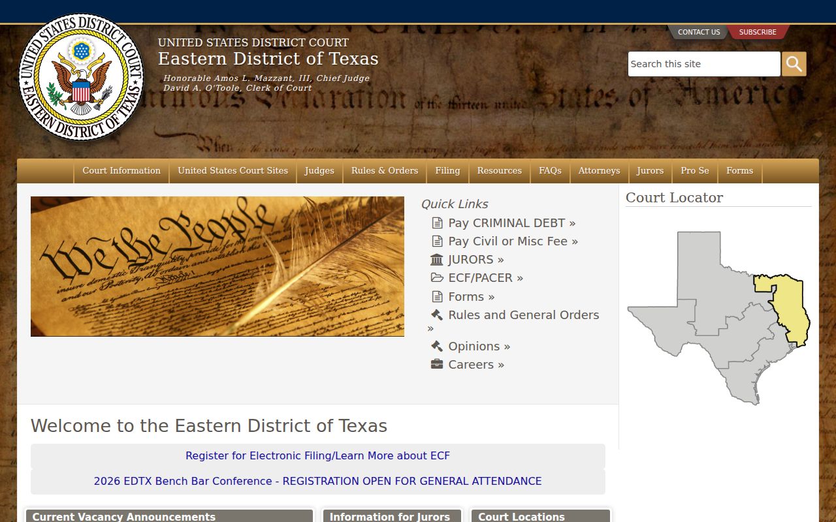Open the ECF/PACER quick link
The image size is (836, 522).
(x=485, y=278)
